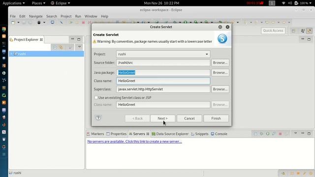Click the Open Perspective icon
The width and height of the screenshot is (315, 177).
293,31
